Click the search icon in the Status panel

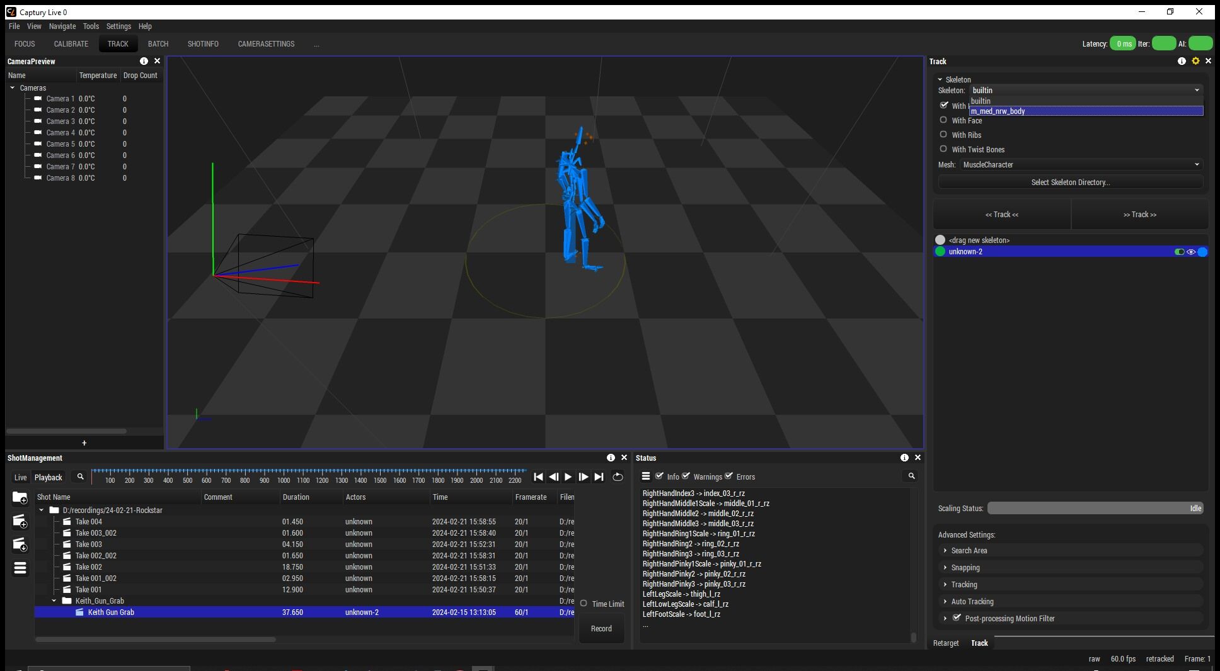click(x=911, y=476)
